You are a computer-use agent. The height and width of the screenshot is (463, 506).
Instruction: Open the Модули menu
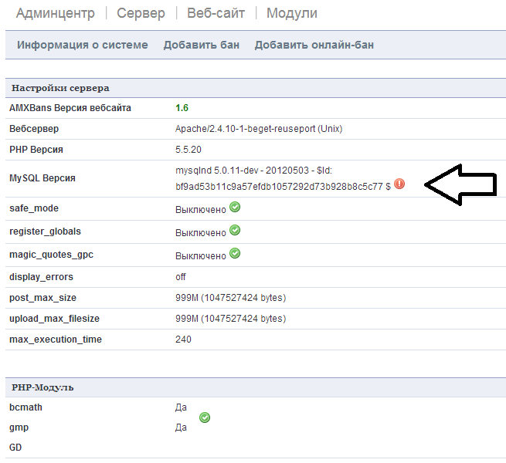(x=292, y=13)
